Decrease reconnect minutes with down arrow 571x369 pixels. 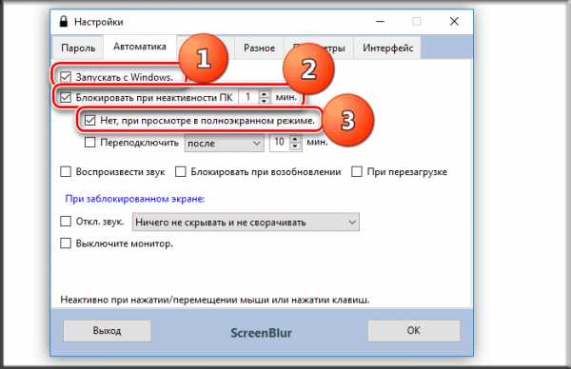(295, 146)
